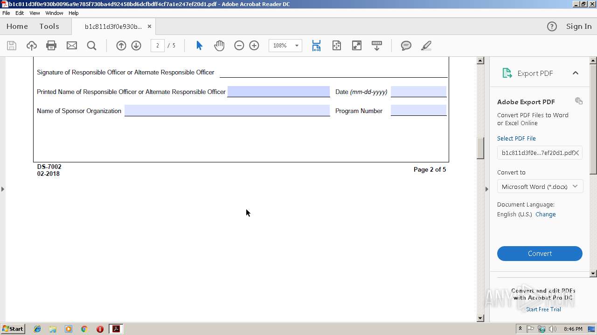Open the file explorer taskbar icon
597x335 pixels.
pyautogui.click(x=53, y=329)
